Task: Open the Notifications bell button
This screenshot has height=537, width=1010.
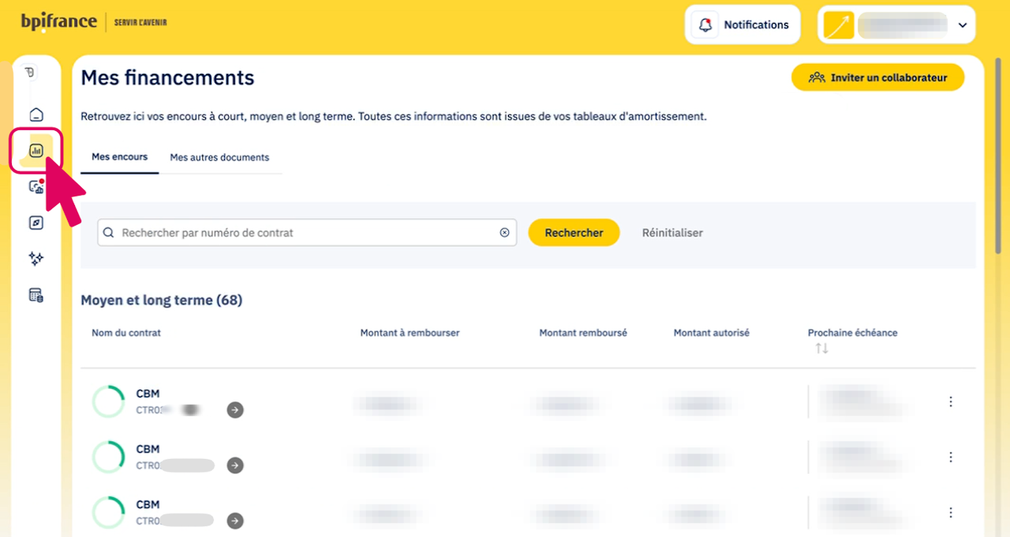Action: tap(742, 25)
